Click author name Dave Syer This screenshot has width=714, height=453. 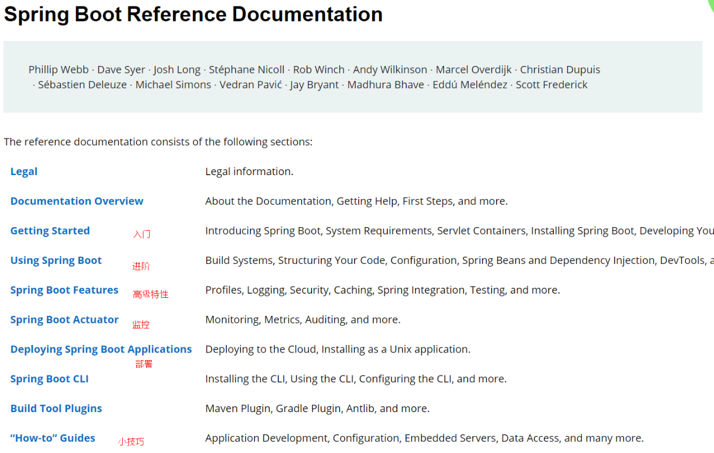(x=121, y=70)
